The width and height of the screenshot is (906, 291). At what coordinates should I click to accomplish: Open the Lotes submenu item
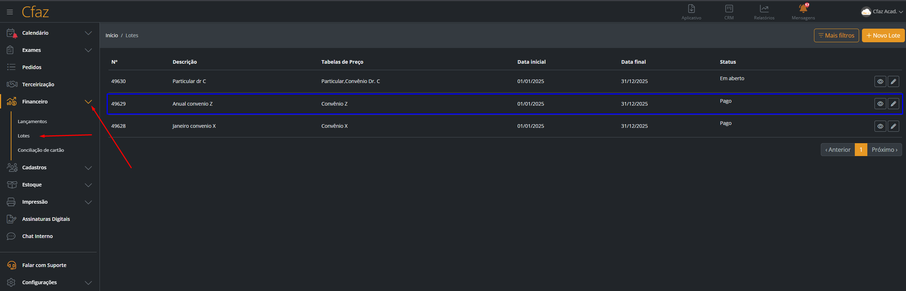pos(24,136)
